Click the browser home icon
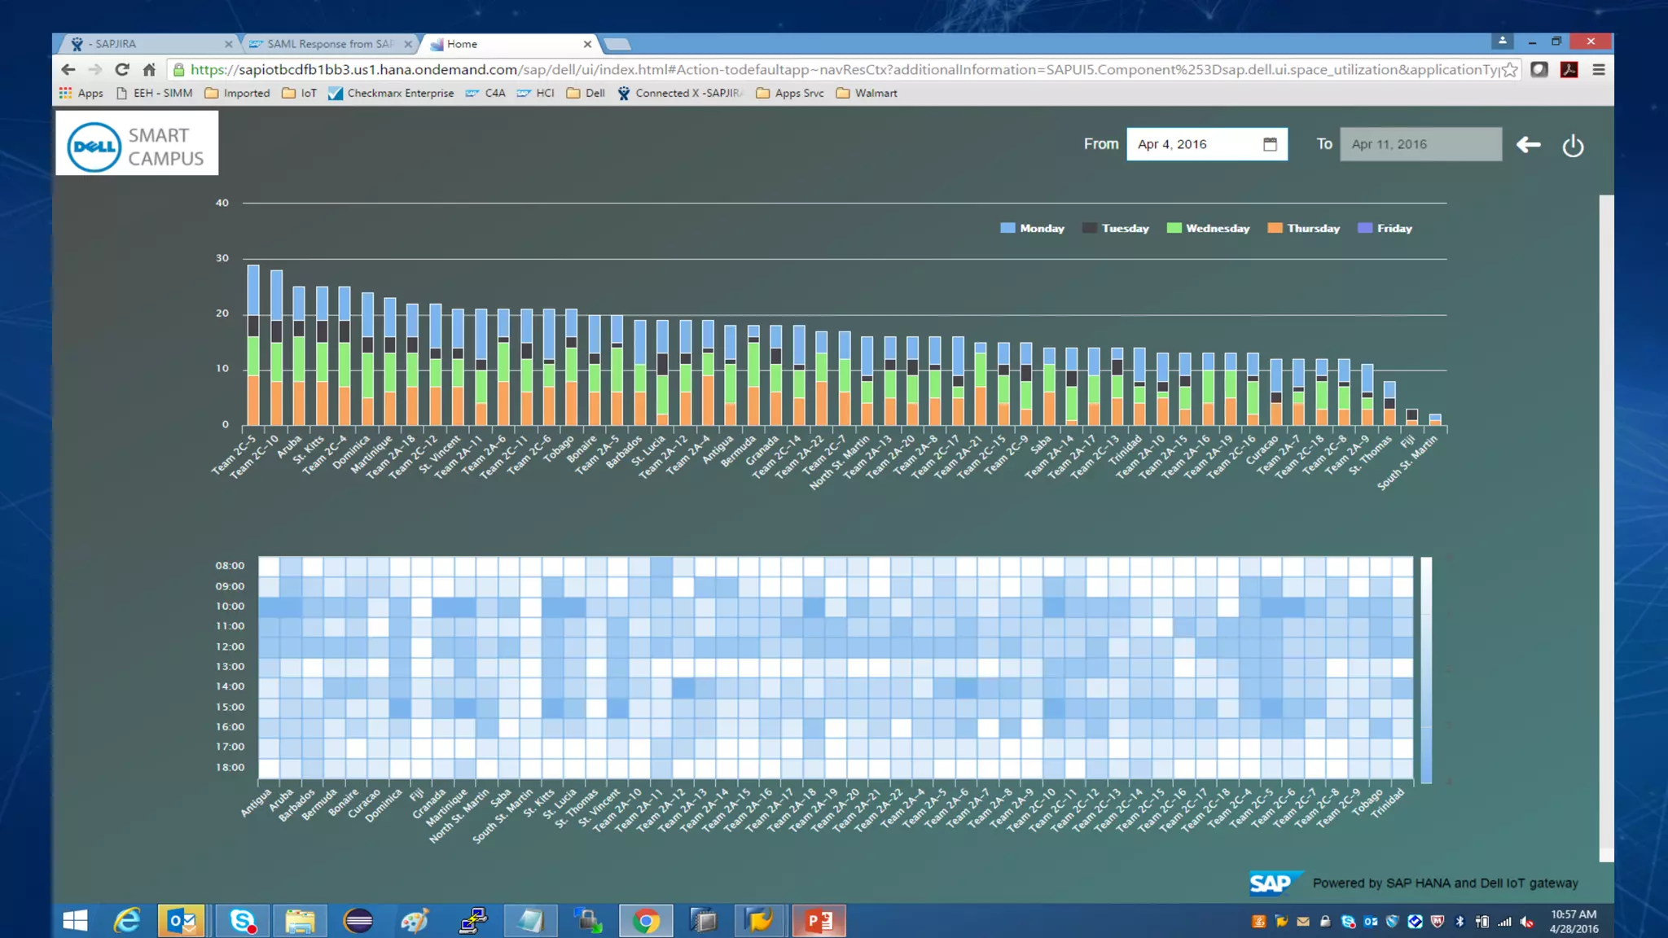 (x=149, y=70)
